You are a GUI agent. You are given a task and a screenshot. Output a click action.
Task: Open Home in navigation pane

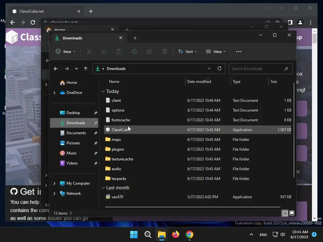pyautogui.click(x=72, y=83)
